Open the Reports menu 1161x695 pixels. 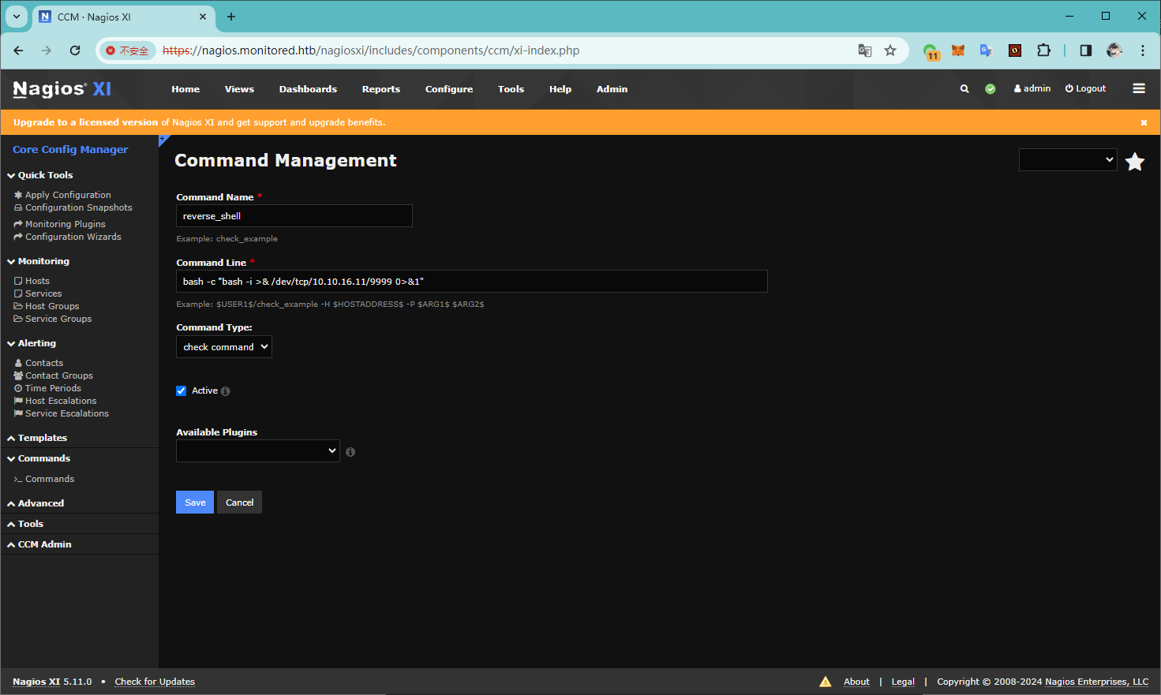[381, 89]
